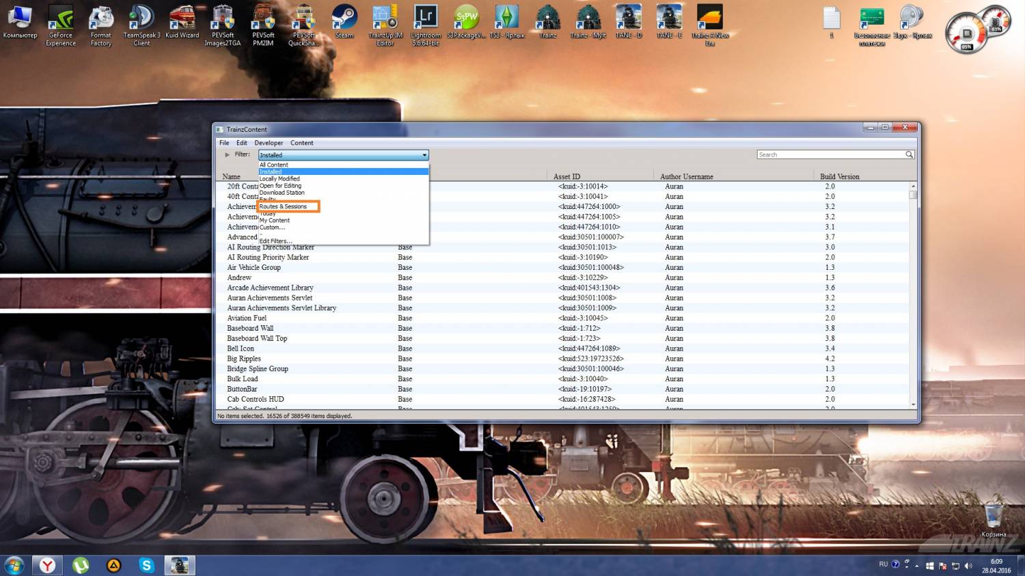Screen dimensions: 1025x576
Task: Open the Developer menu
Action: click(269, 143)
